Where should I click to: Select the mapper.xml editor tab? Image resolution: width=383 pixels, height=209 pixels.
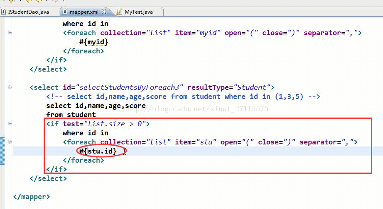point(84,12)
